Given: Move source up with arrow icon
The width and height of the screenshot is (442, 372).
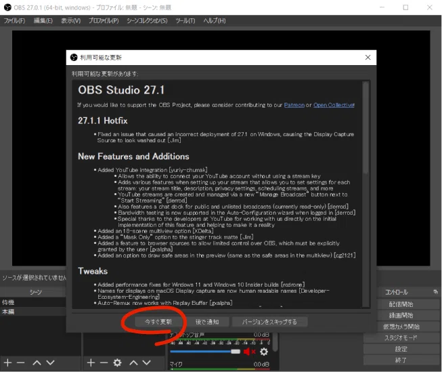Looking at the screenshot, I should (133, 363).
